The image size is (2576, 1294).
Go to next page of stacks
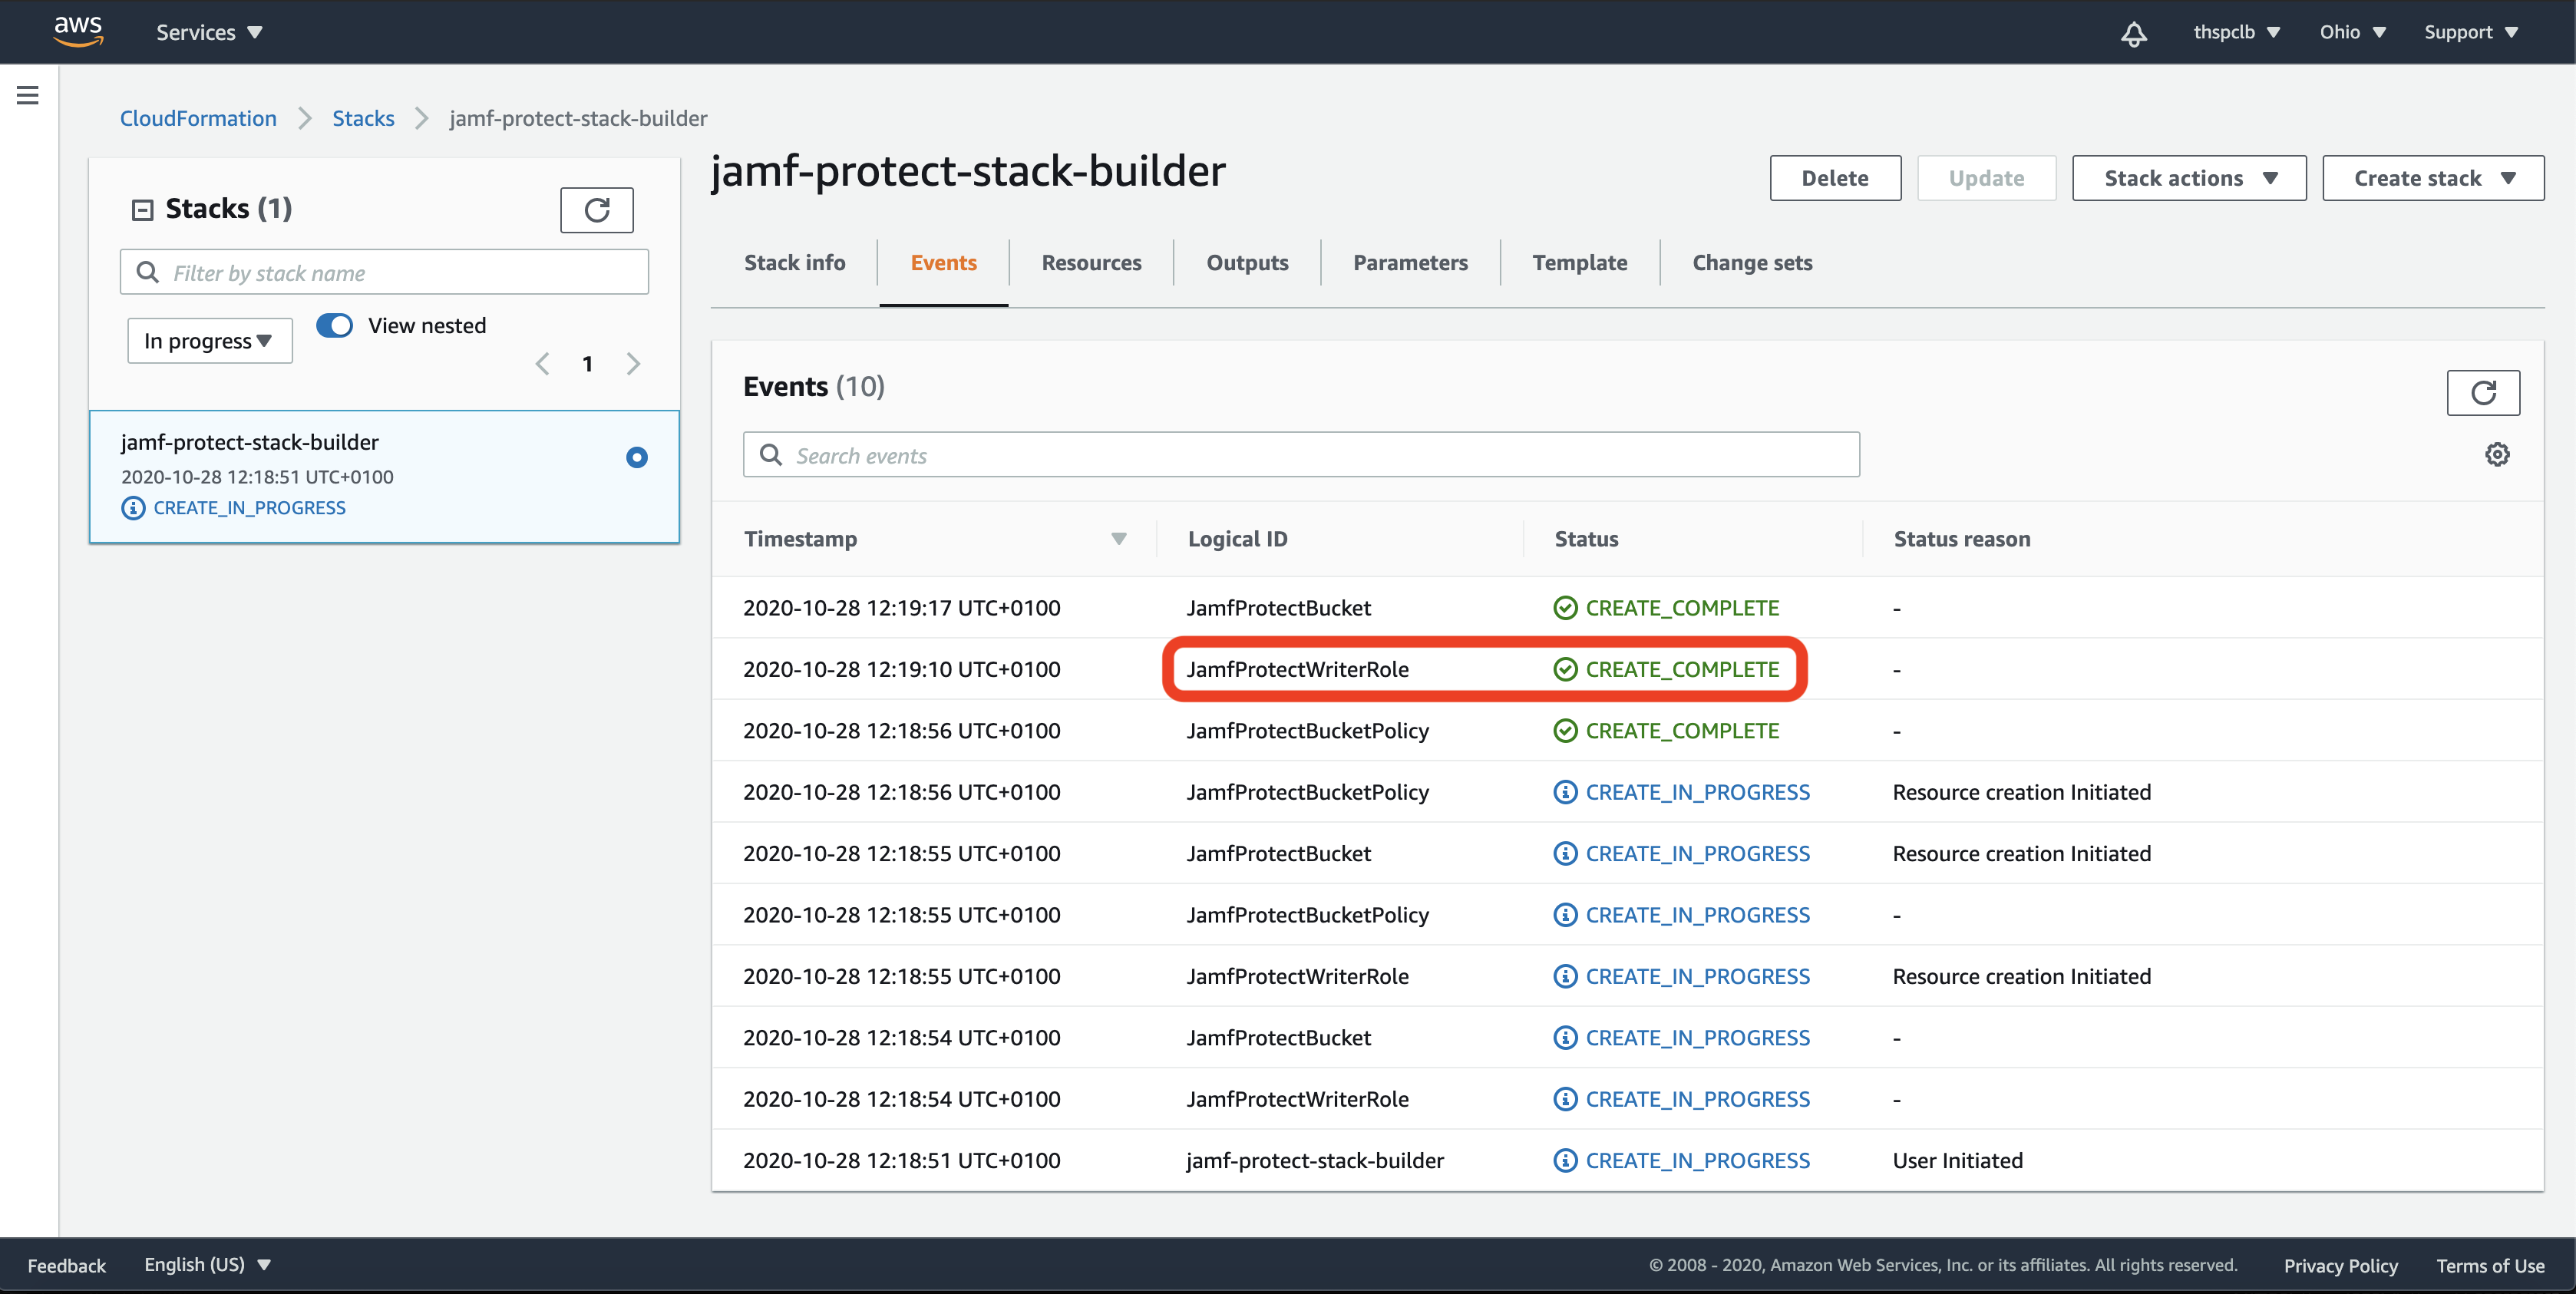tap(633, 364)
